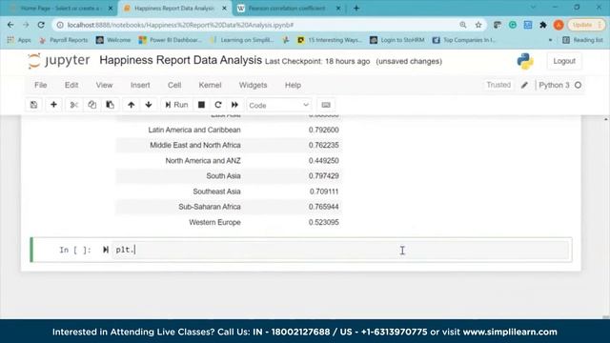Open the Extensions puzzle icon
The height and width of the screenshot is (343, 610).
543,25
